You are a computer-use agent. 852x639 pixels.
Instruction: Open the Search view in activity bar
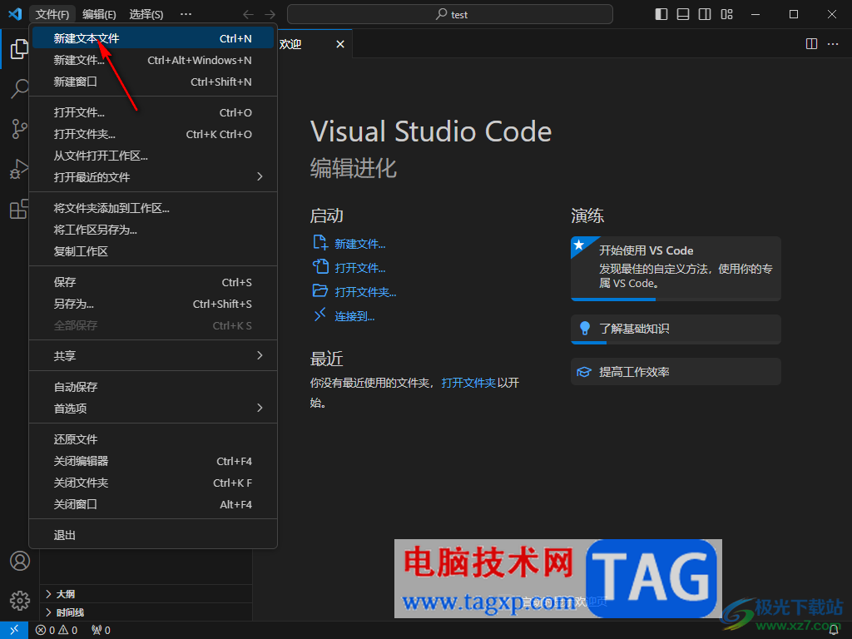point(19,88)
